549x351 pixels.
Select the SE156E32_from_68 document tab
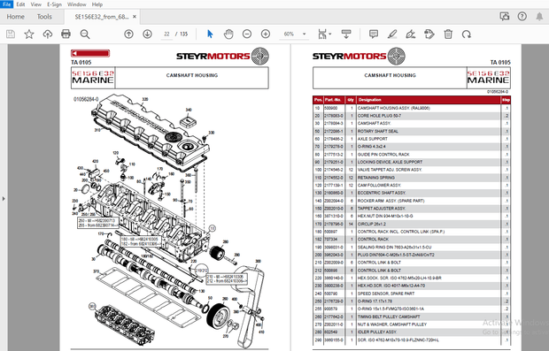(102, 17)
